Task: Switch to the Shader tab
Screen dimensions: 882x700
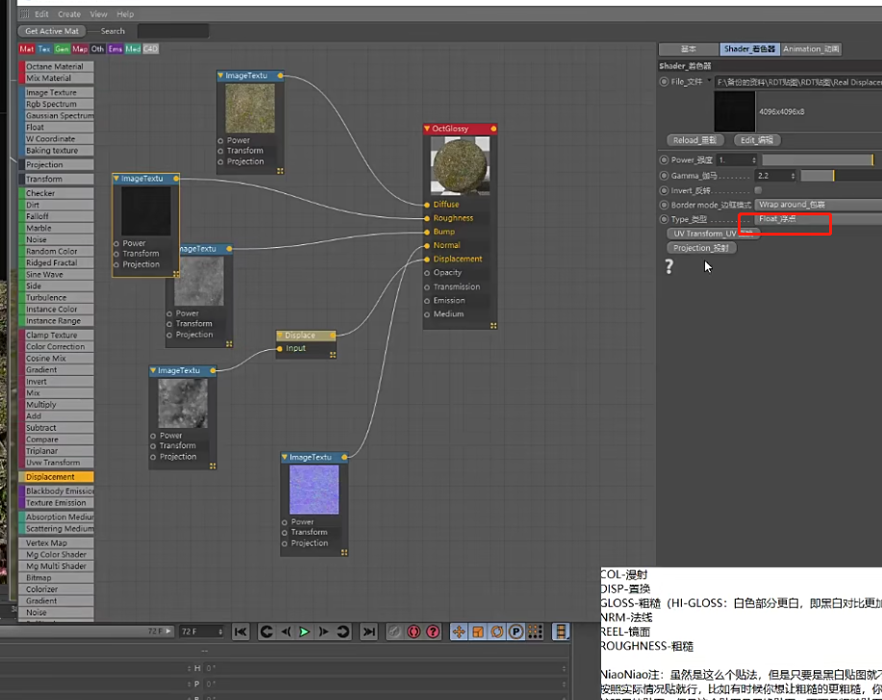Action: [750, 49]
